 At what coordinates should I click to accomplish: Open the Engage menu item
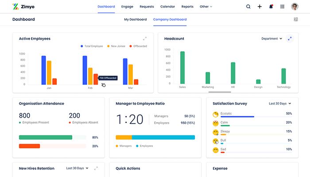point(127,7)
